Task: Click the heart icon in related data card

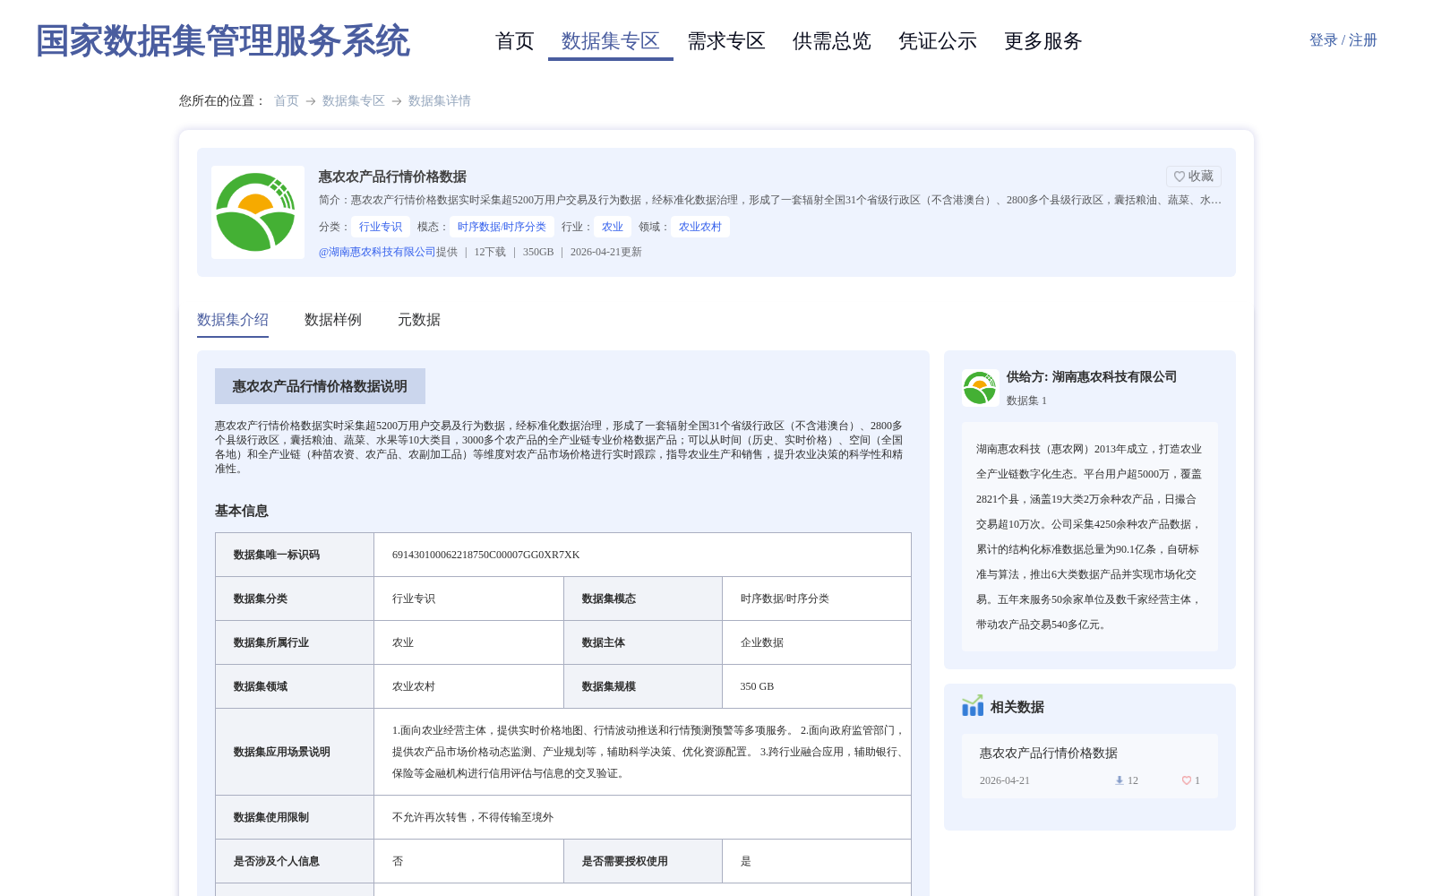Action: [x=1187, y=780]
